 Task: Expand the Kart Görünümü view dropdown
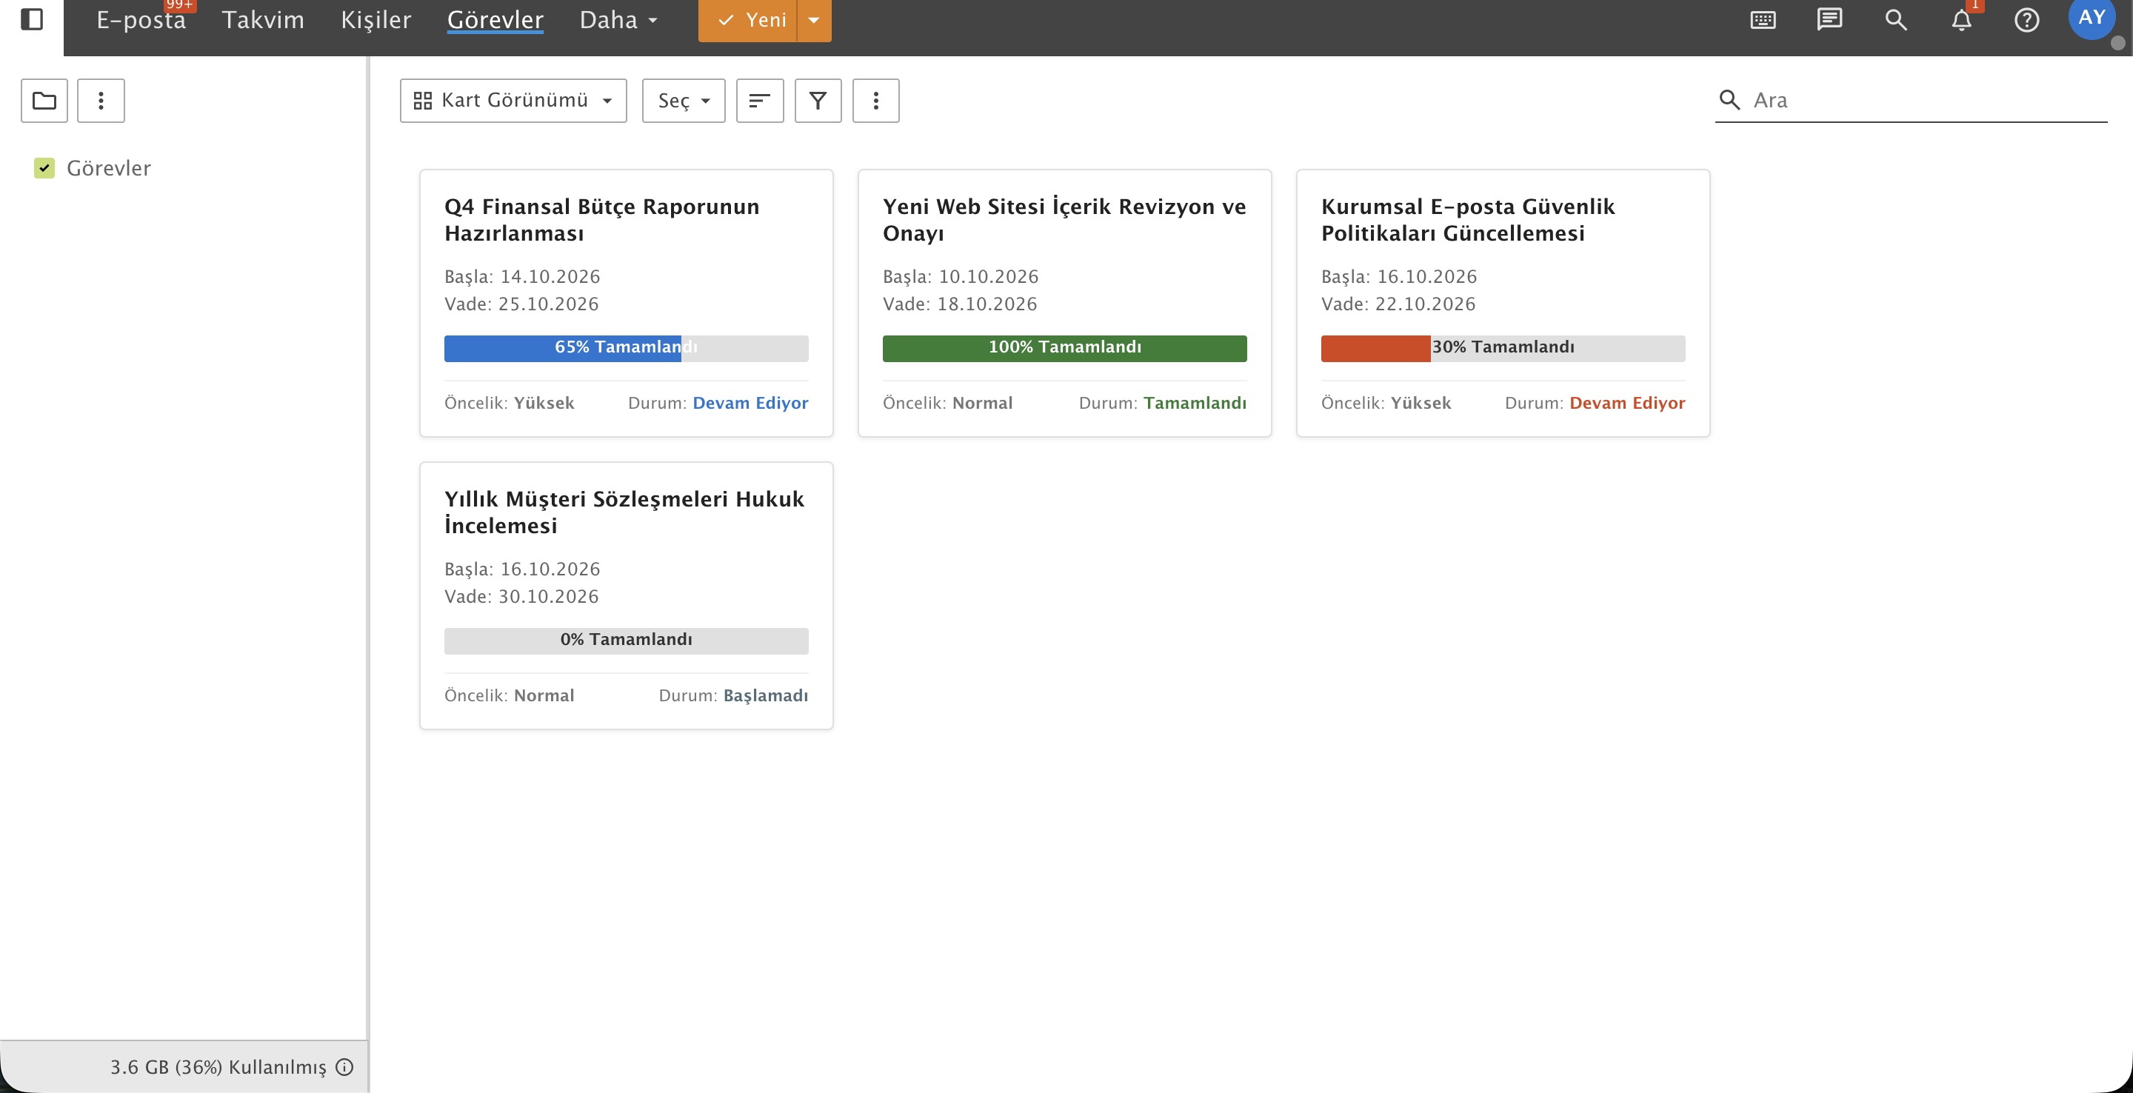[x=513, y=101]
